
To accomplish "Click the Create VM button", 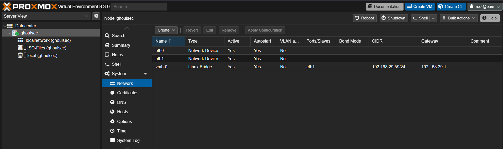I will pos(420,7).
